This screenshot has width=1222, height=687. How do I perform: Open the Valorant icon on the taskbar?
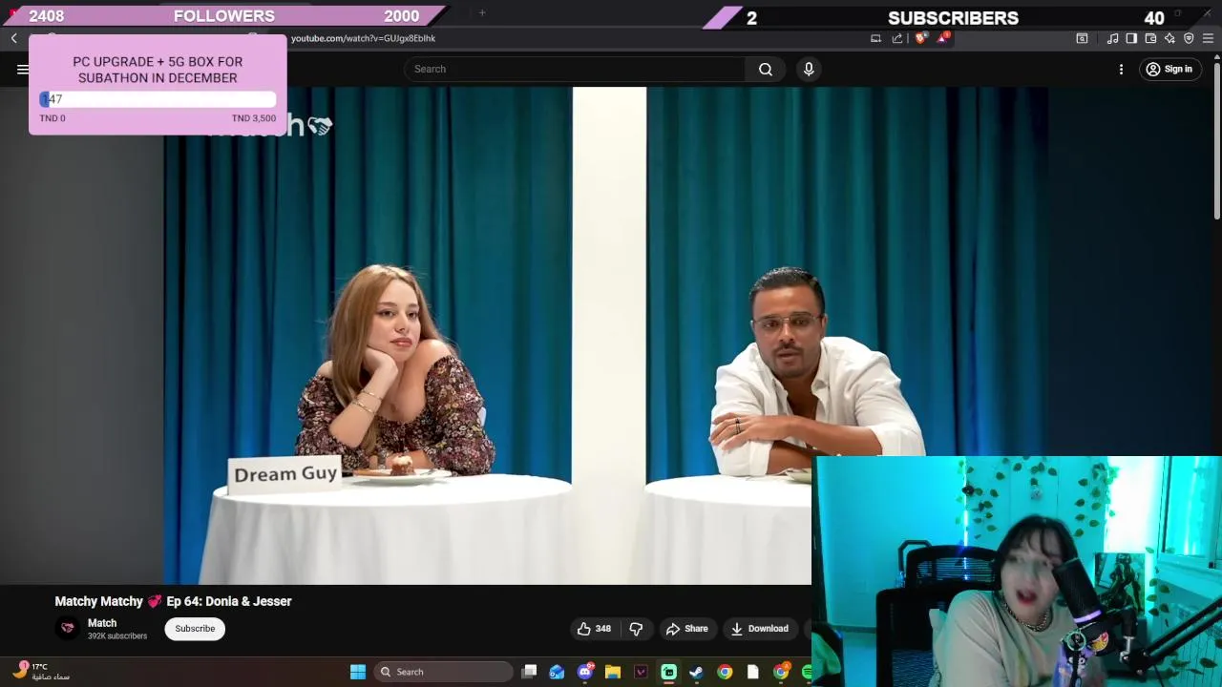tap(641, 672)
